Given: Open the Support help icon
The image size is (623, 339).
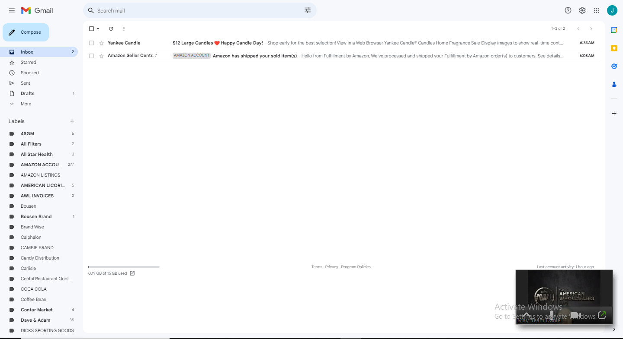Looking at the screenshot, I should click(568, 10).
